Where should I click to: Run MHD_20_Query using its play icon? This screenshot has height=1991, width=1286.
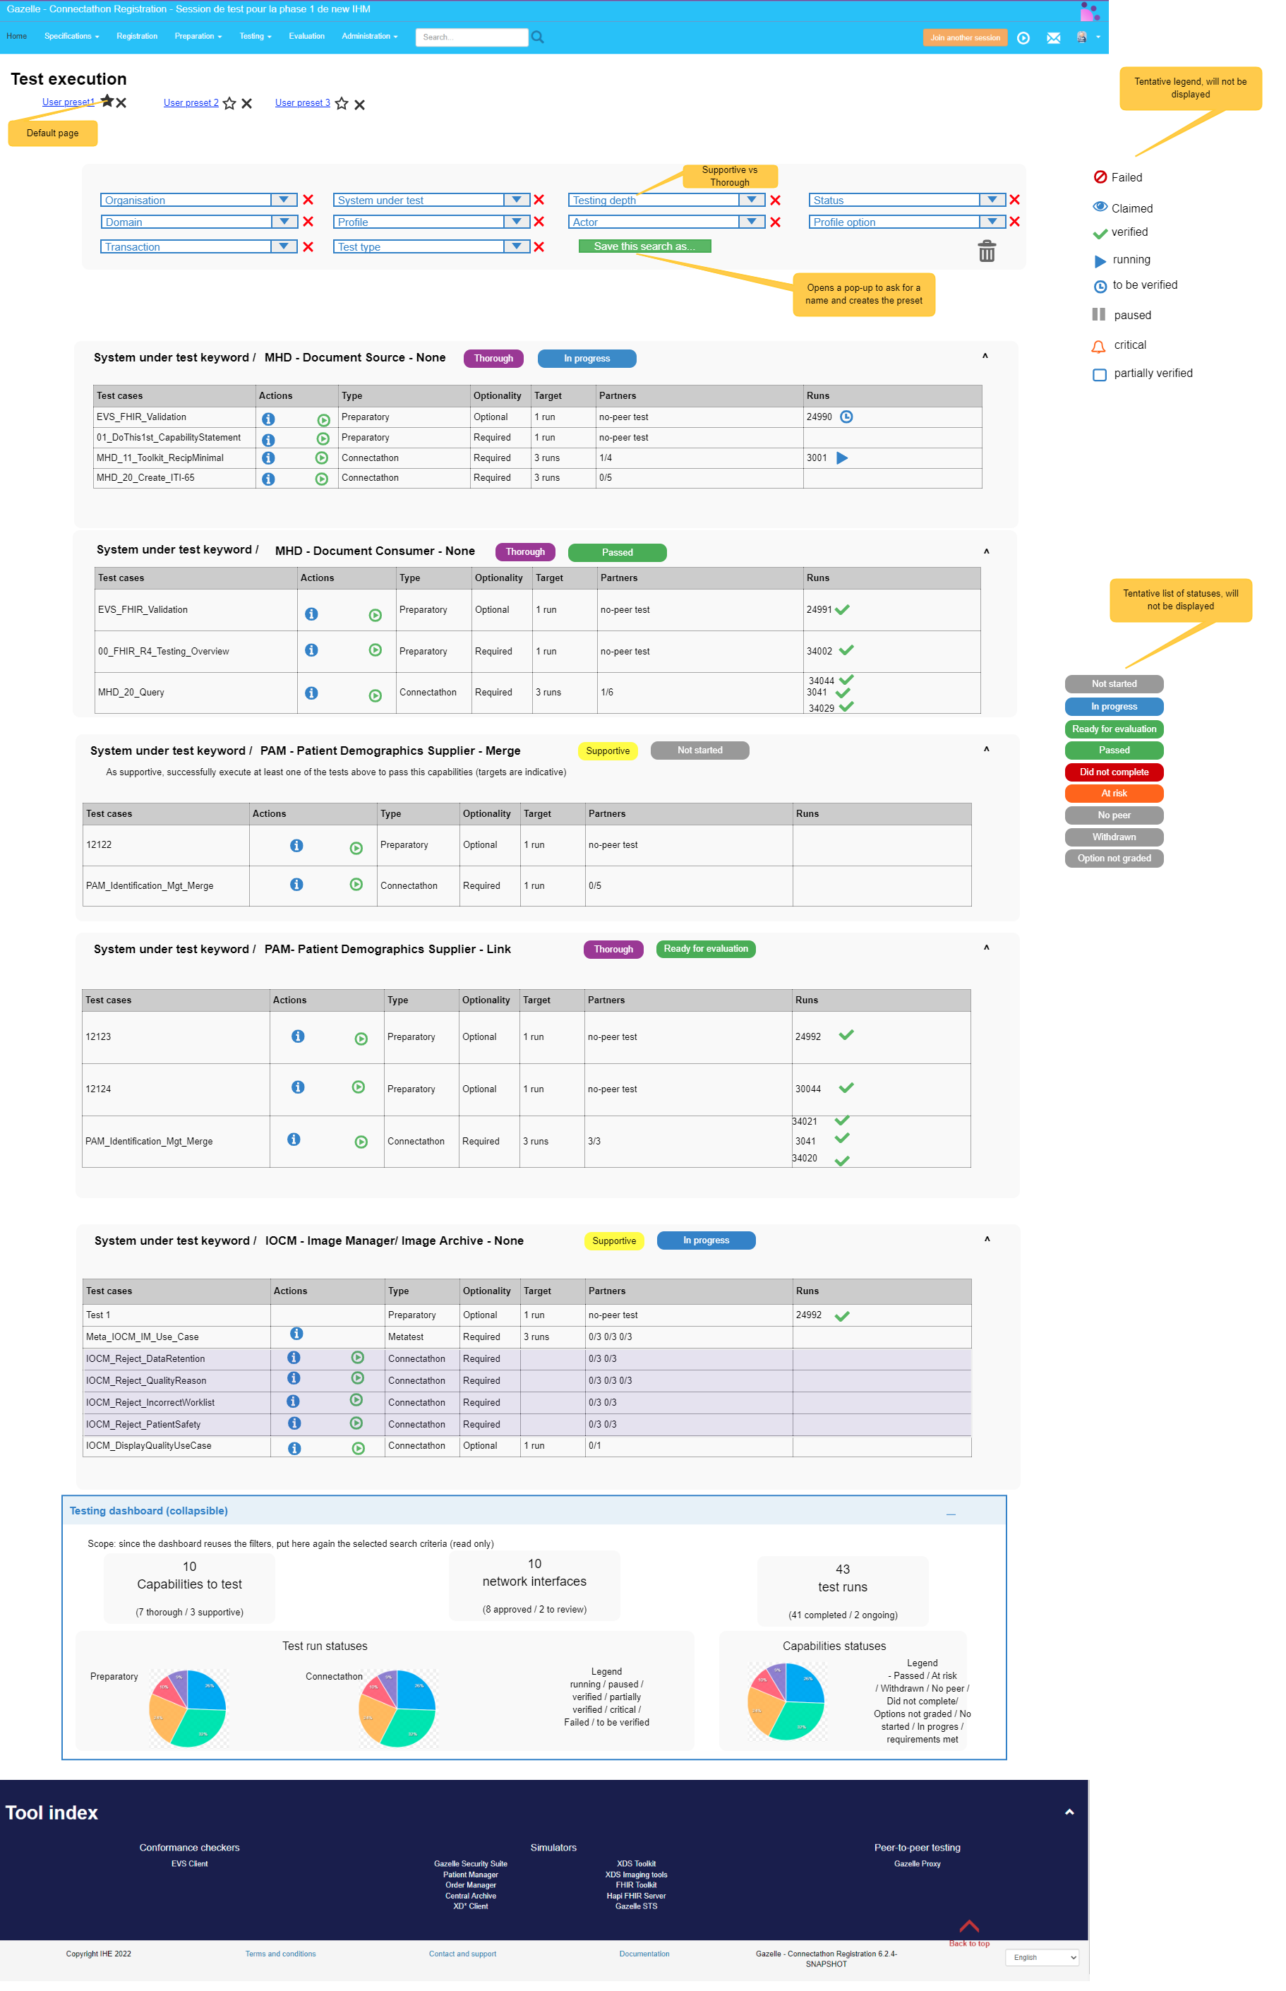(x=375, y=695)
